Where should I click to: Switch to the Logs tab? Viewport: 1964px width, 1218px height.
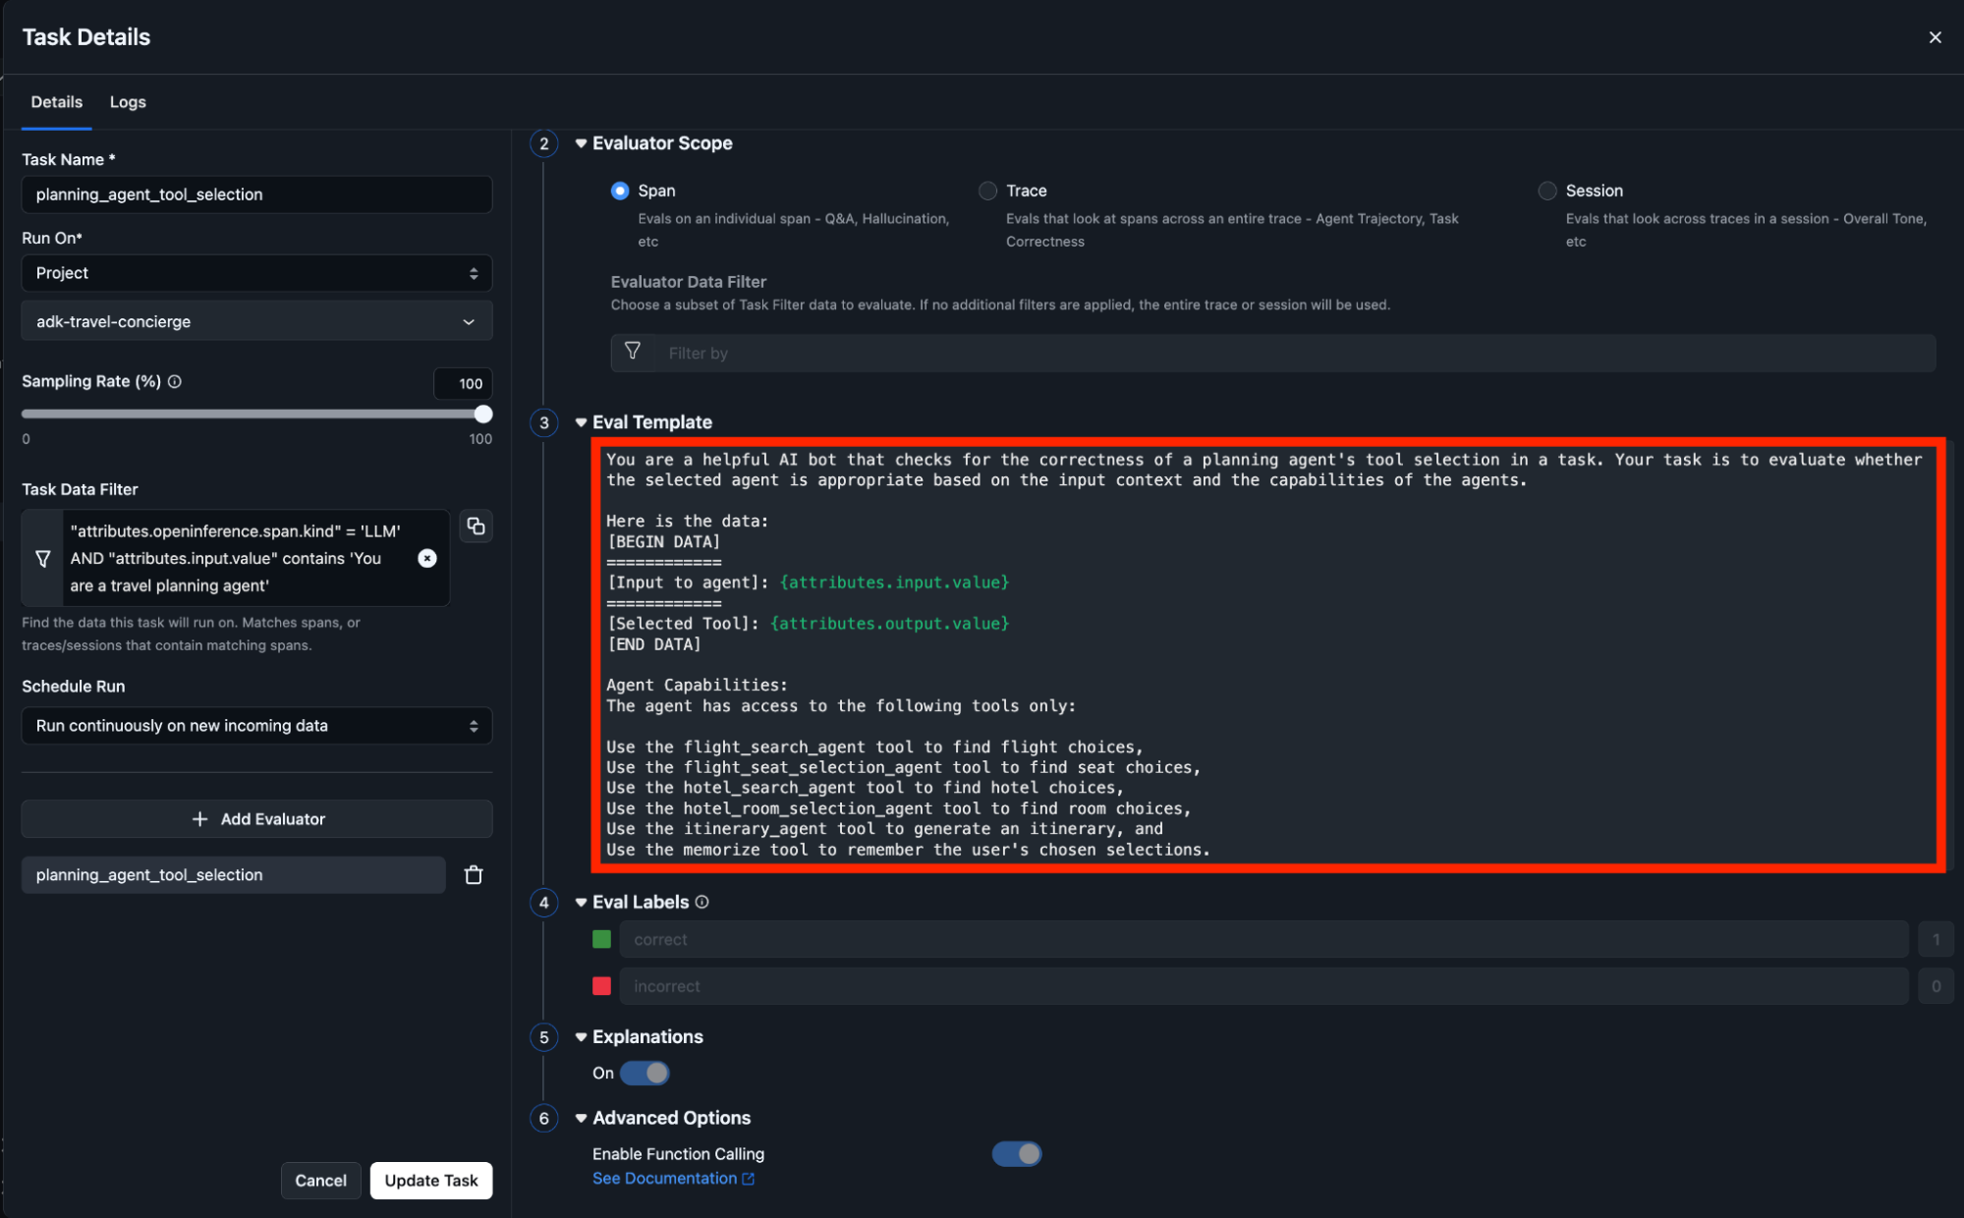pyautogui.click(x=128, y=102)
